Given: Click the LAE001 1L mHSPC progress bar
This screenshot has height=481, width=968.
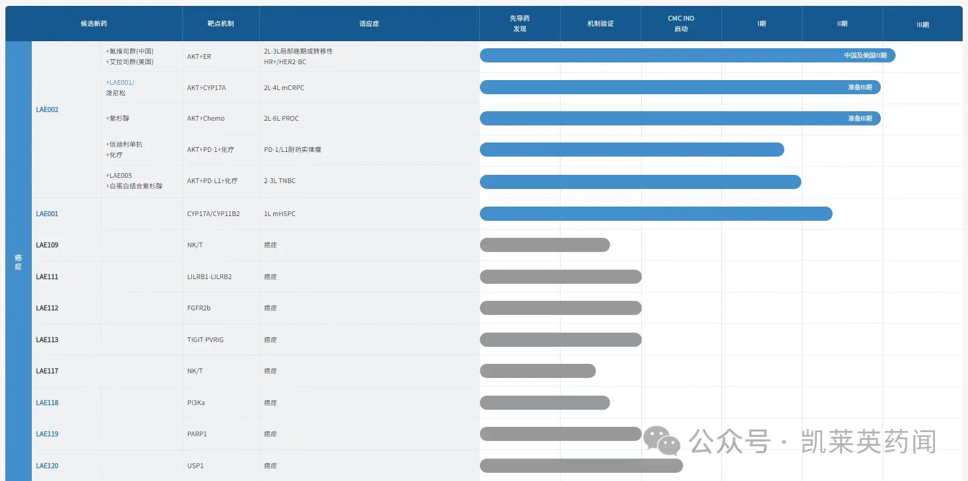Looking at the screenshot, I should pyautogui.click(x=656, y=214).
